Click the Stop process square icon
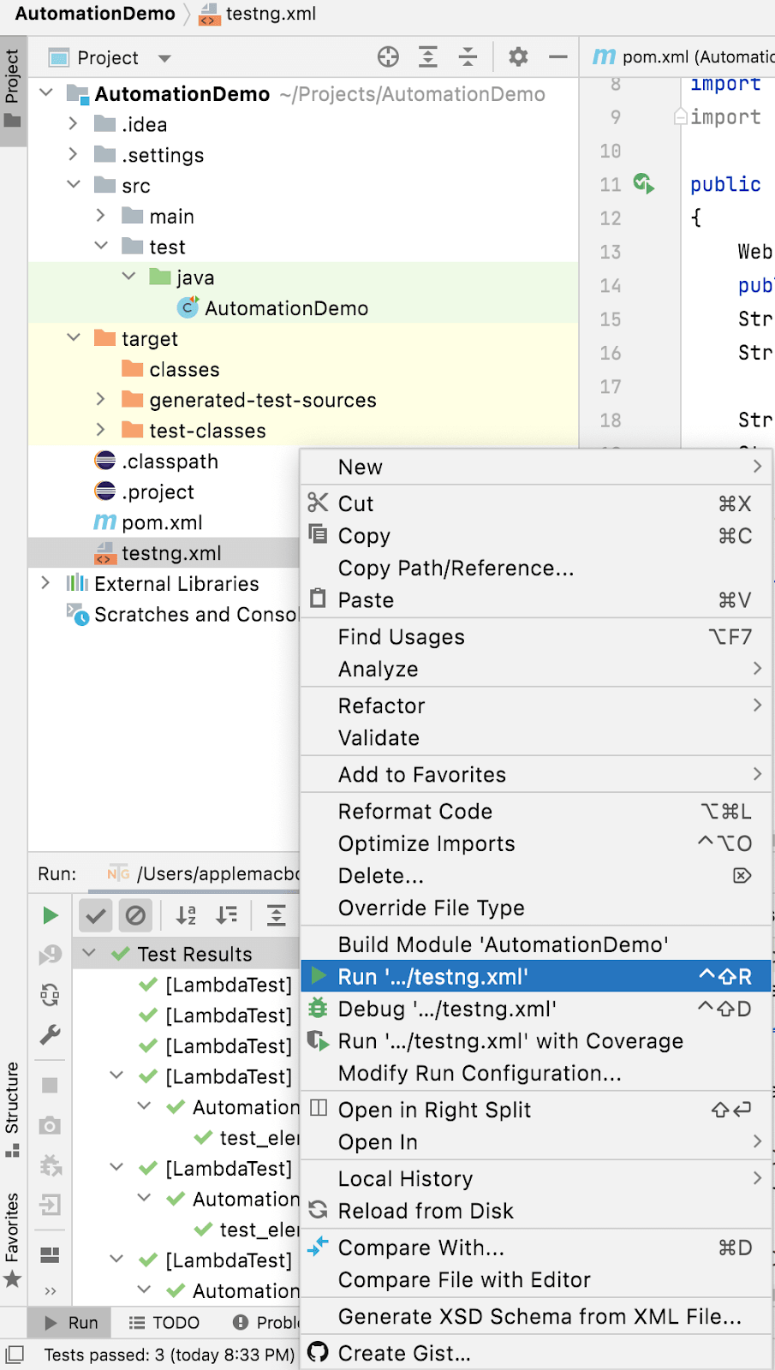This screenshot has width=775, height=1370. coord(51,1085)
